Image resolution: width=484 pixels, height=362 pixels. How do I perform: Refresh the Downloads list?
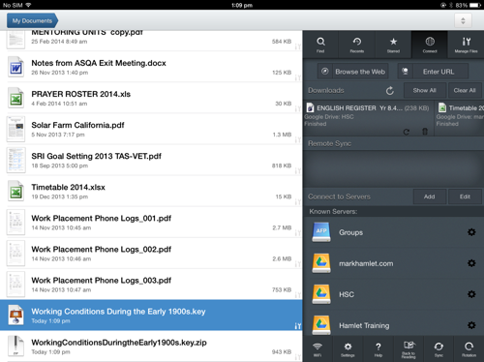click(x=390, y=91)
